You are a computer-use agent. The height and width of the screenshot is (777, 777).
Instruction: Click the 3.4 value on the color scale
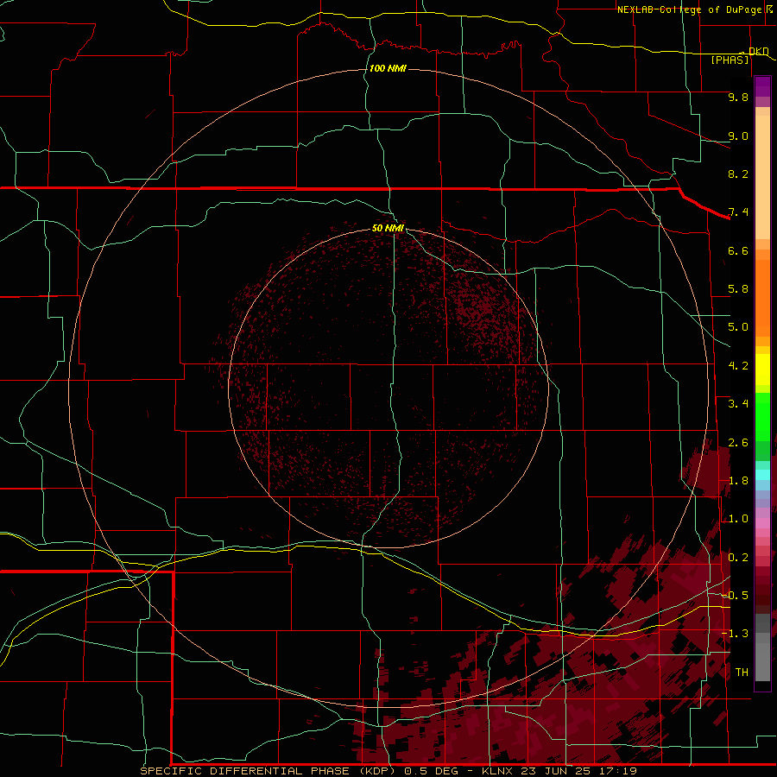[x=738, y=404]
